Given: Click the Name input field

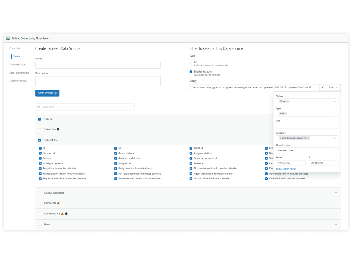Looking at the screenshot, I should coord(98,65).
